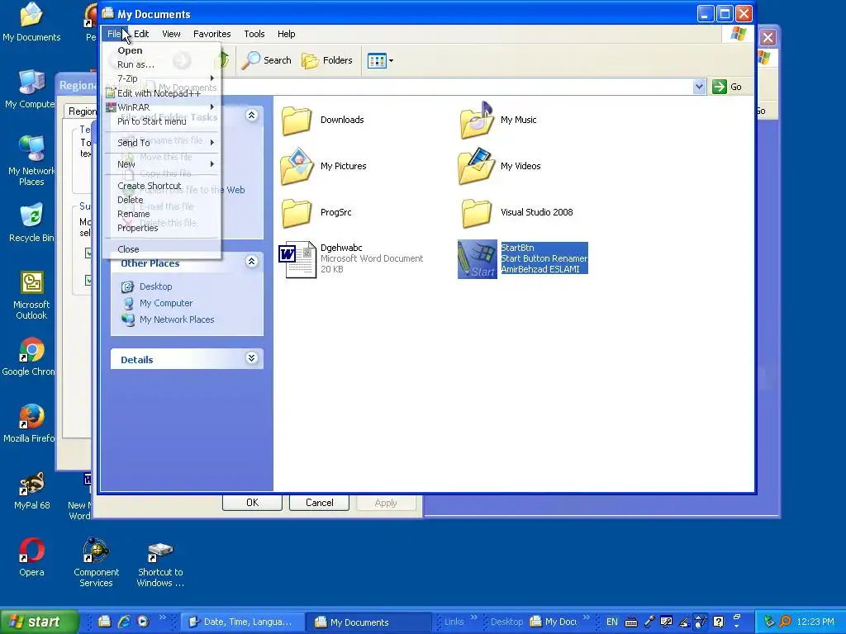Viewport: 846px width, 634px height.
Task: Expand the Details panel
Action: point(251,358)
